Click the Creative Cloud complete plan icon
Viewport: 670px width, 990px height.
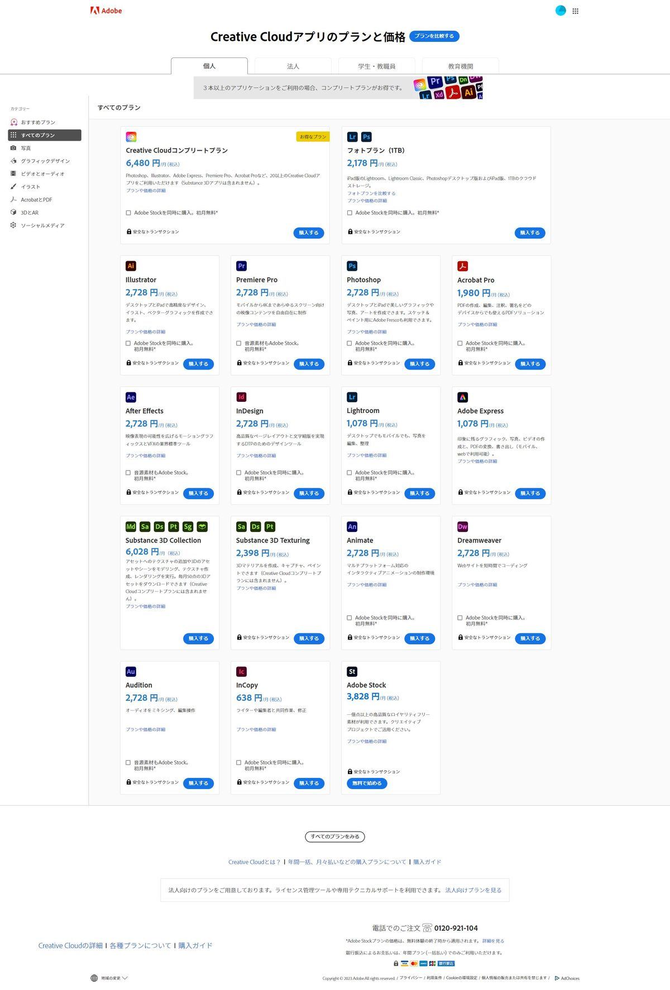coord(131,137)
